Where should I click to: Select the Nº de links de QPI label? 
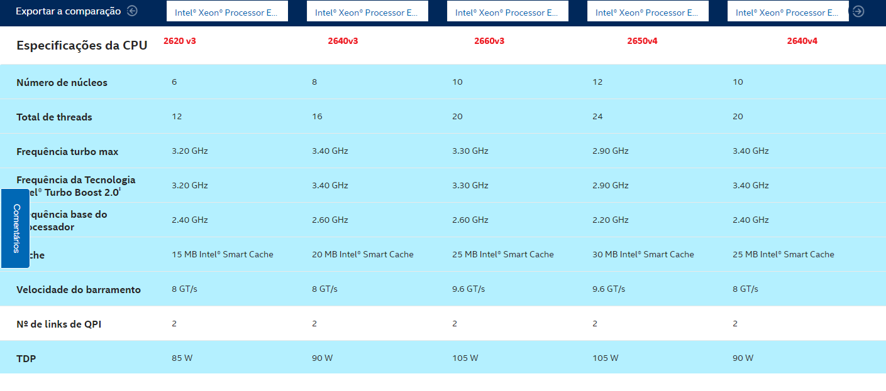click(58, 324)
